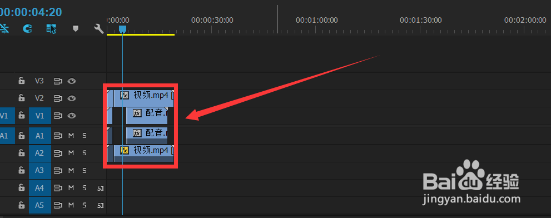The width and height of the screenshot is (551, 218).
Task: Solo track A5
Action: 85,205
